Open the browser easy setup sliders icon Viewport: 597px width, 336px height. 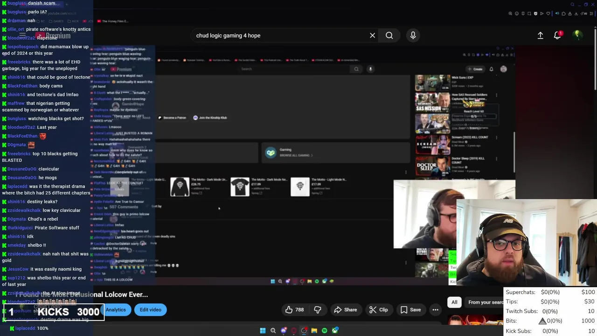[591, 14]
